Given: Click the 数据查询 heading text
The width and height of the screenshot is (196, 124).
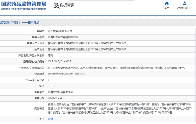Looking at the screenshot, I should [67, 5].
